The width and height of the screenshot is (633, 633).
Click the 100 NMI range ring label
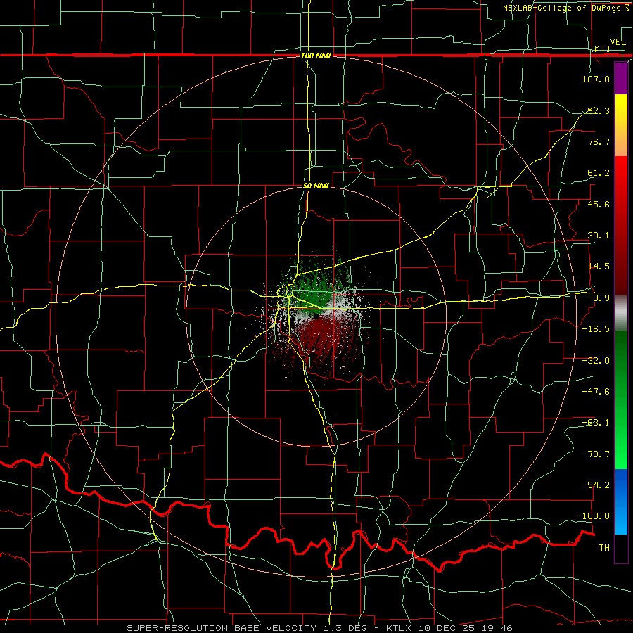coord(316,56)
